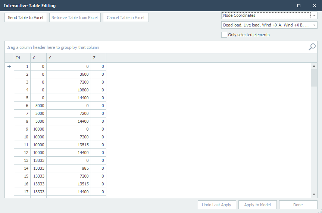Select the Y column header
This screenshot has height=213, width=322.
pos(69,58)
